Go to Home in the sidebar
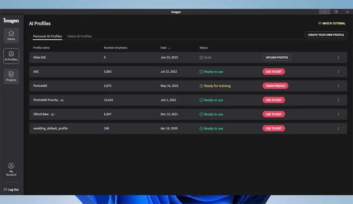Viewport: 353px width, 204px height. click(x=11, y=35)
